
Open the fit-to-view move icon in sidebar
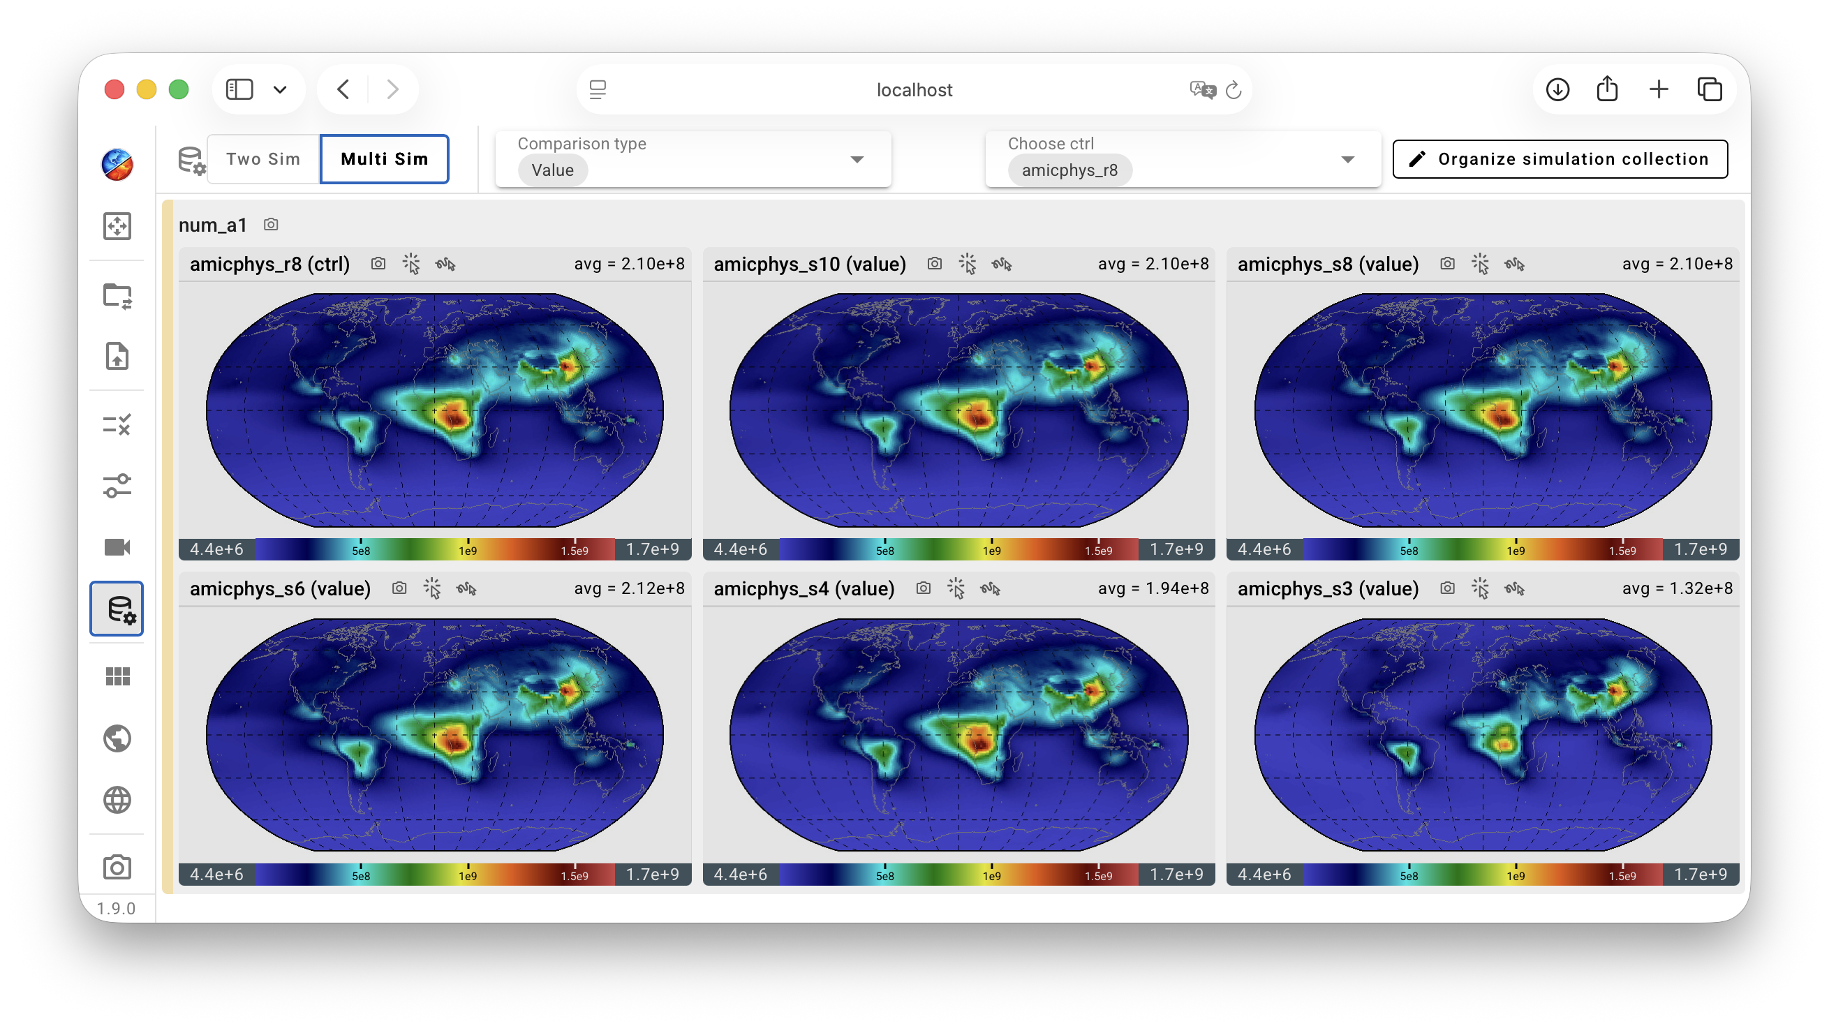point(117,227)
